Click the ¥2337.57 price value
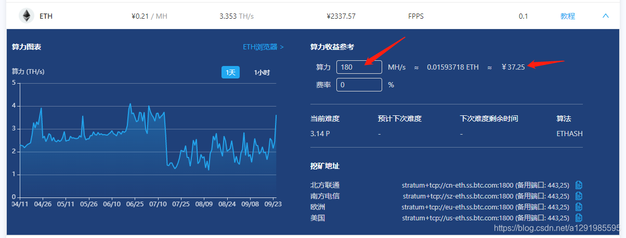Image resolution: width=626 pixels, height=238 pixels. 341,16
